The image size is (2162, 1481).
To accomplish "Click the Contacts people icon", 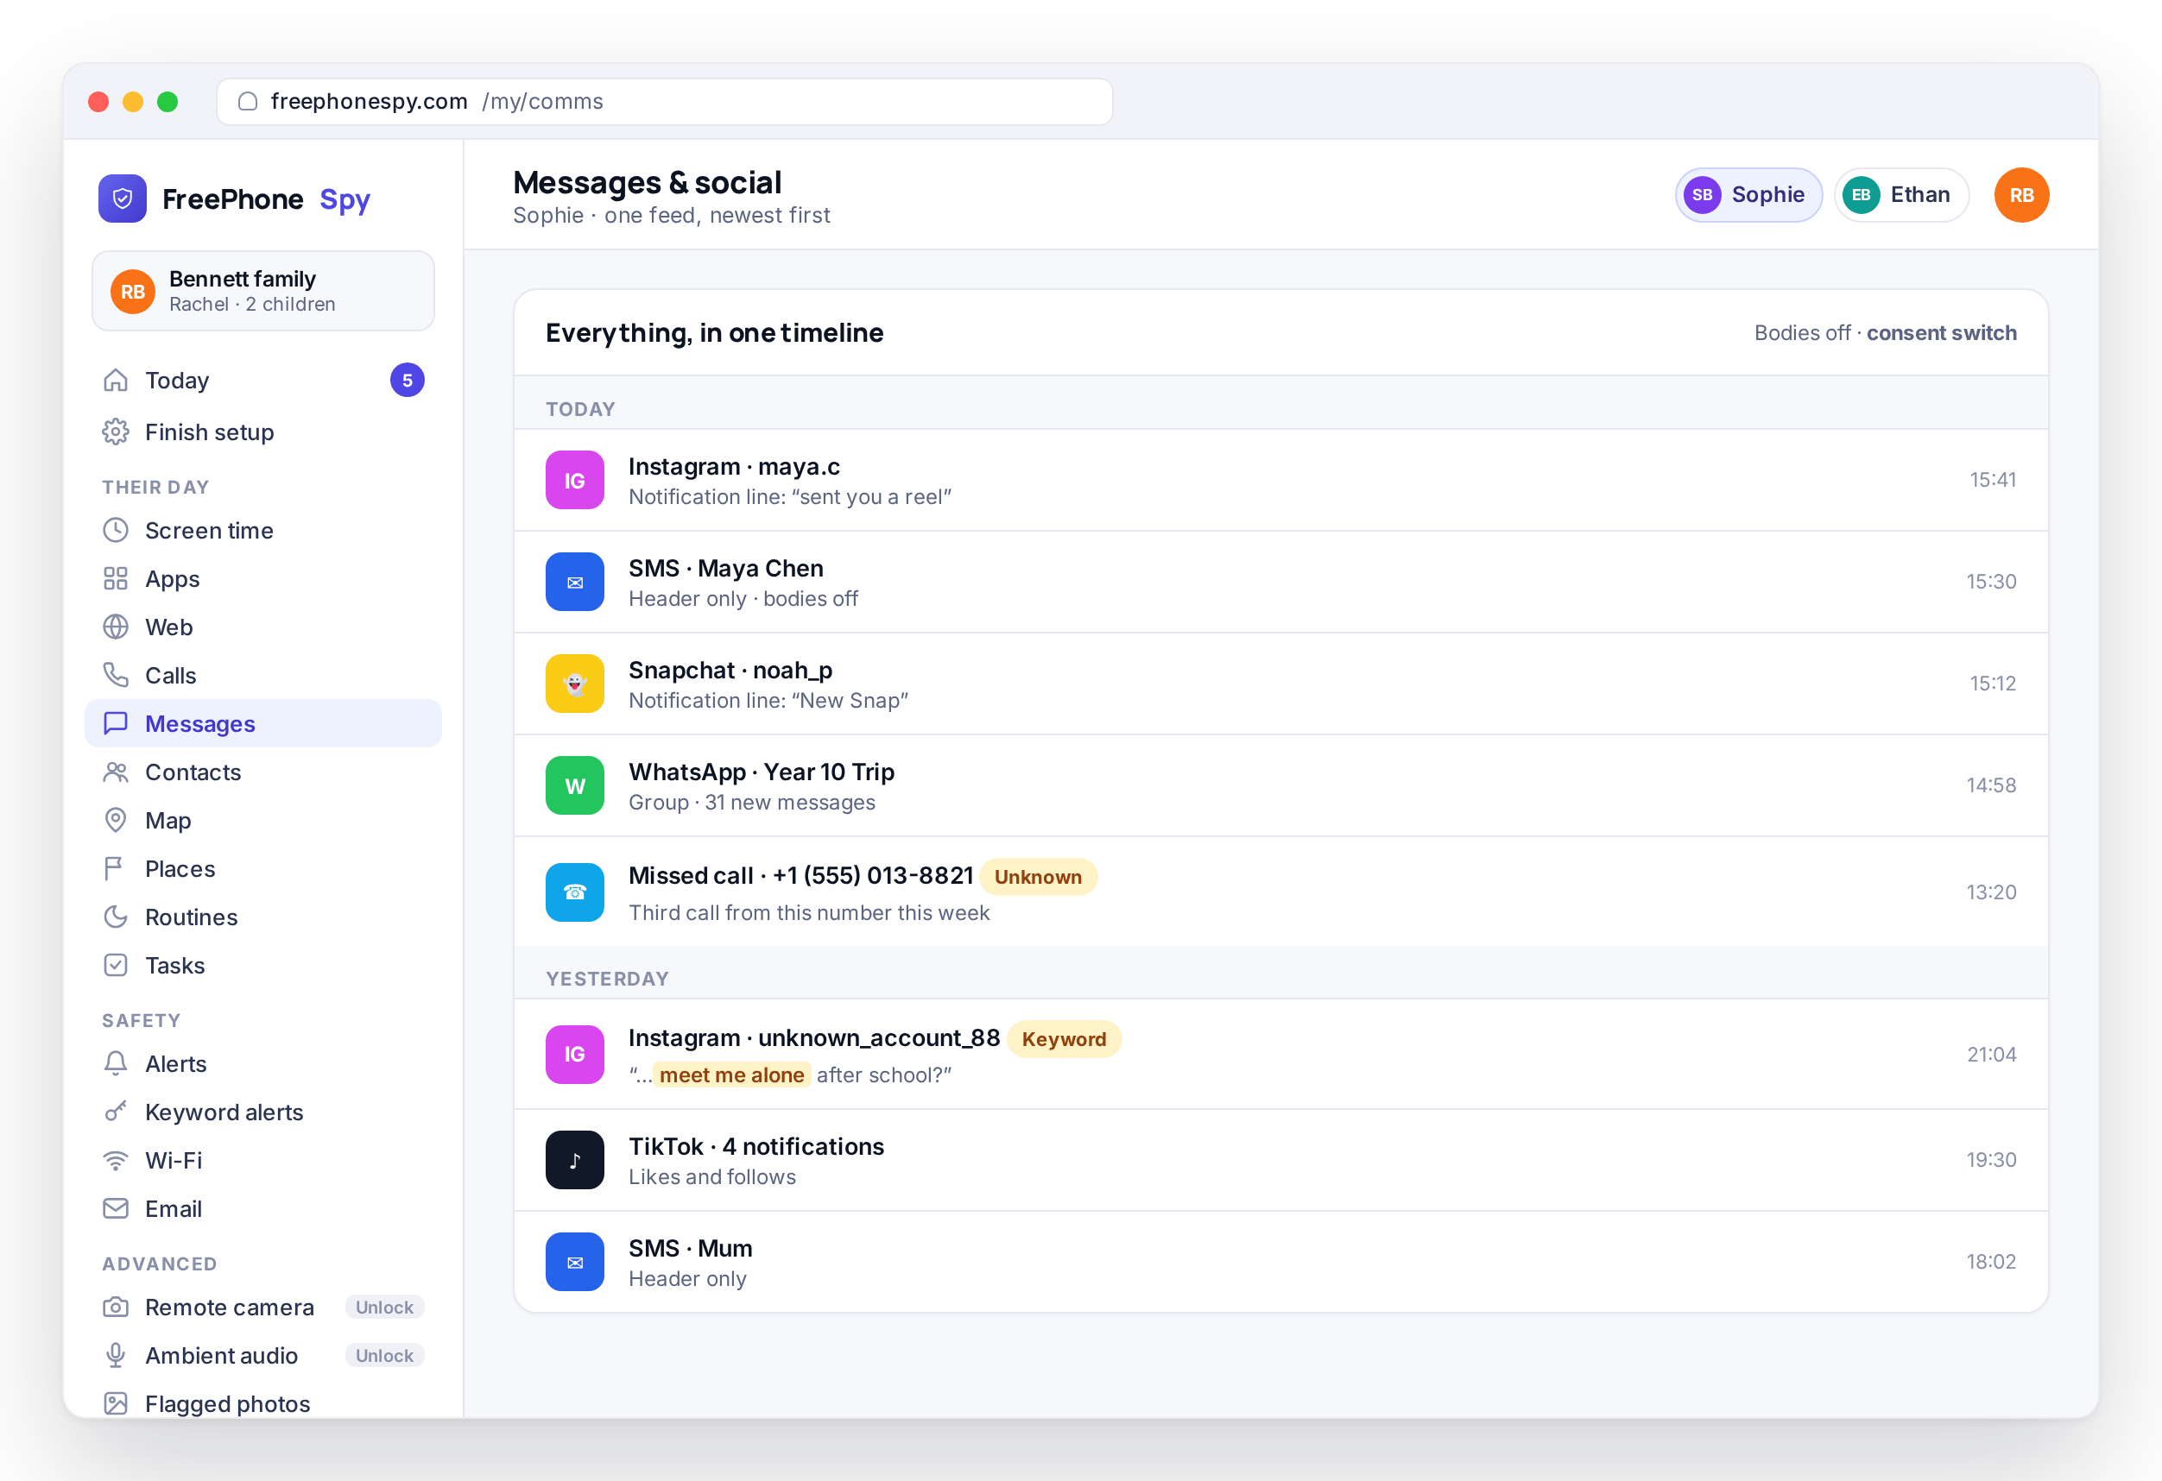I will [x=116, y=772].
